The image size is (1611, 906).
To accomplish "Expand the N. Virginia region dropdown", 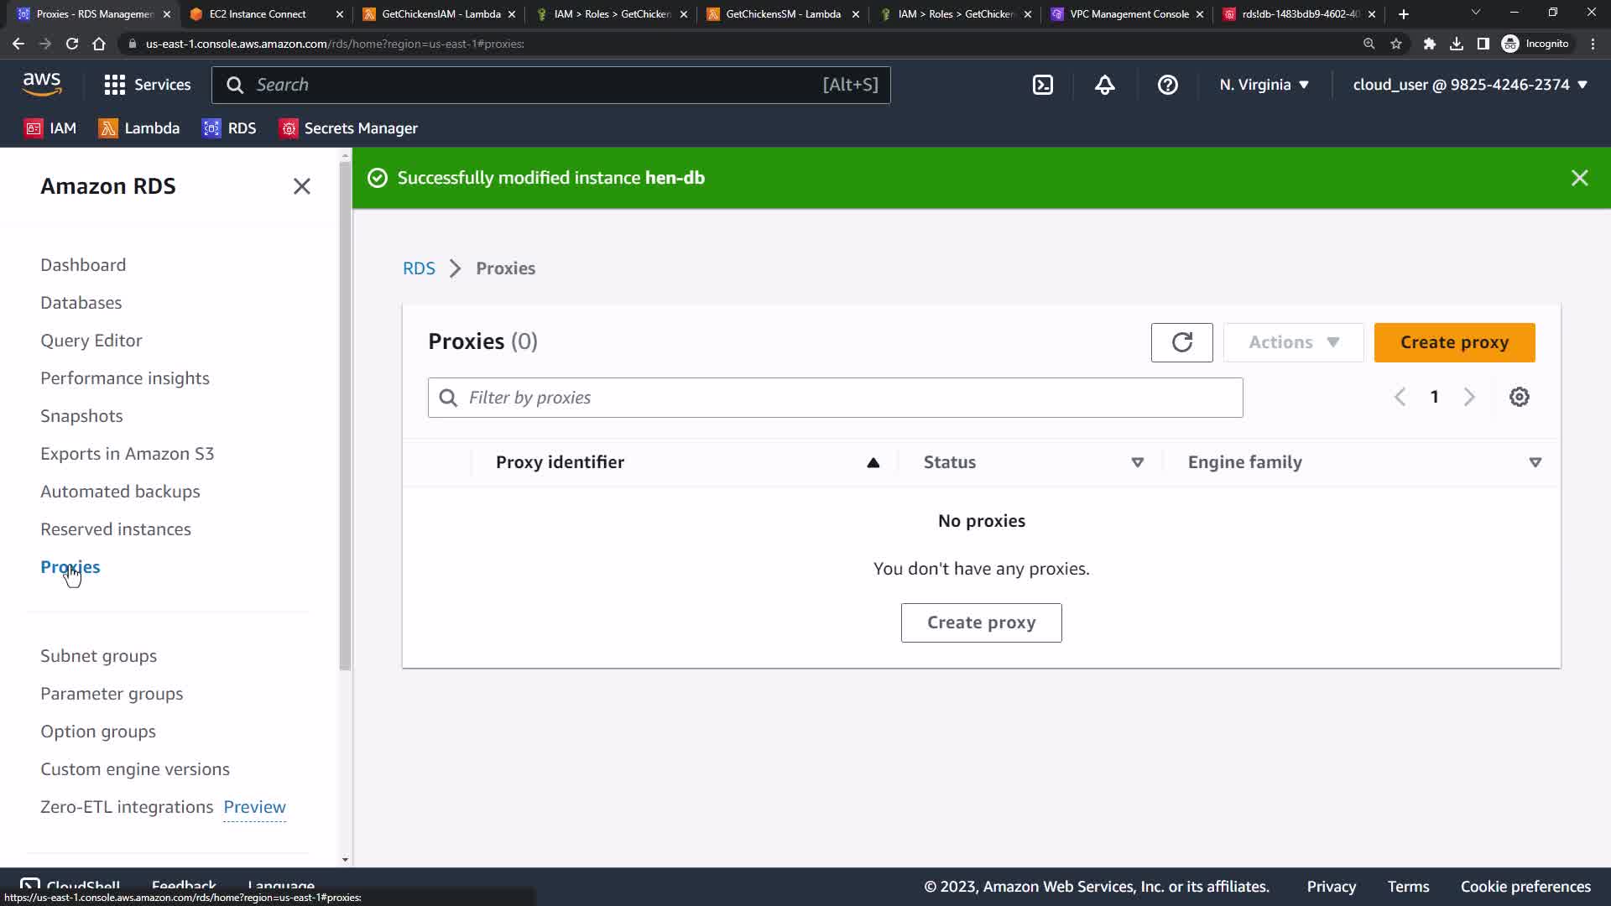I will pos(1264,85).
